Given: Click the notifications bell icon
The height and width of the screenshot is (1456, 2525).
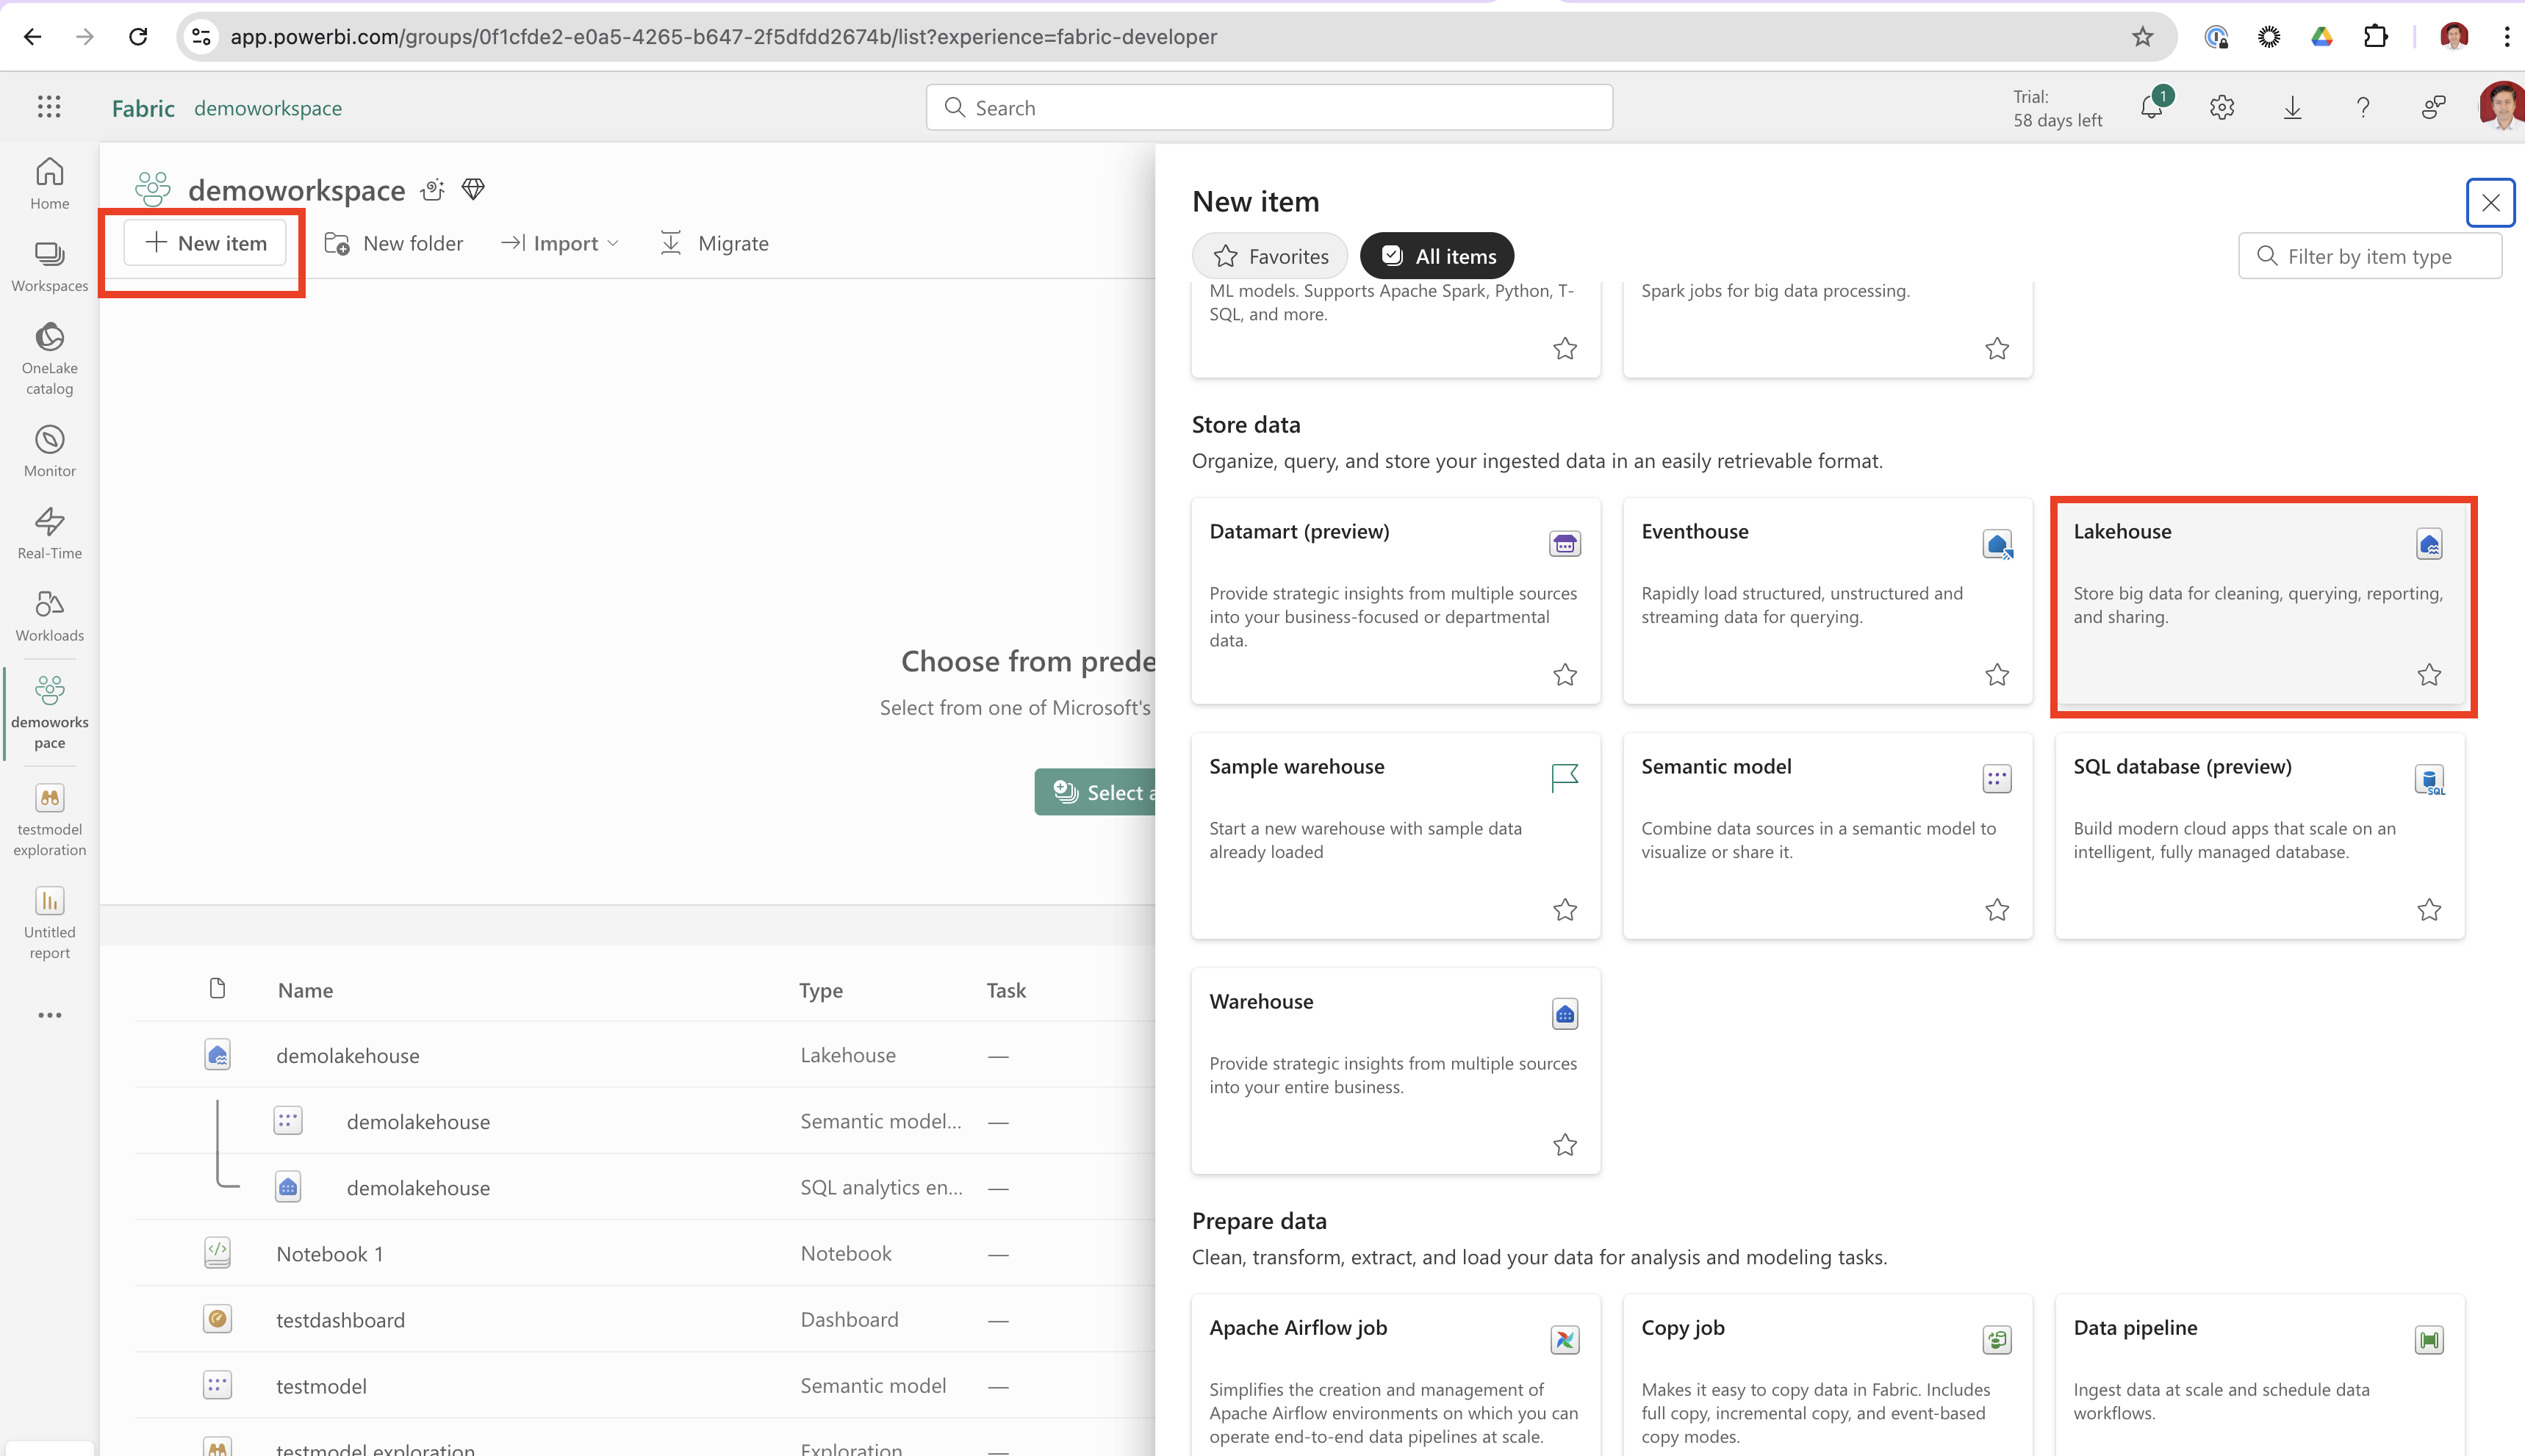Looking at the screenshot, I should [2151, 107].
